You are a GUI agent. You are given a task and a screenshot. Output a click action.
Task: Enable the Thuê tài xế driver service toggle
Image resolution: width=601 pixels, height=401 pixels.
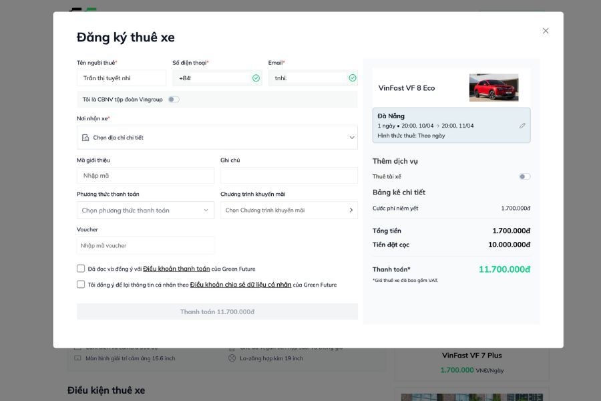tap(525, 176)
